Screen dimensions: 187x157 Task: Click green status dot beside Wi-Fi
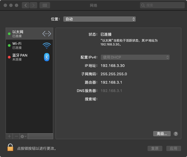(9, 45)
